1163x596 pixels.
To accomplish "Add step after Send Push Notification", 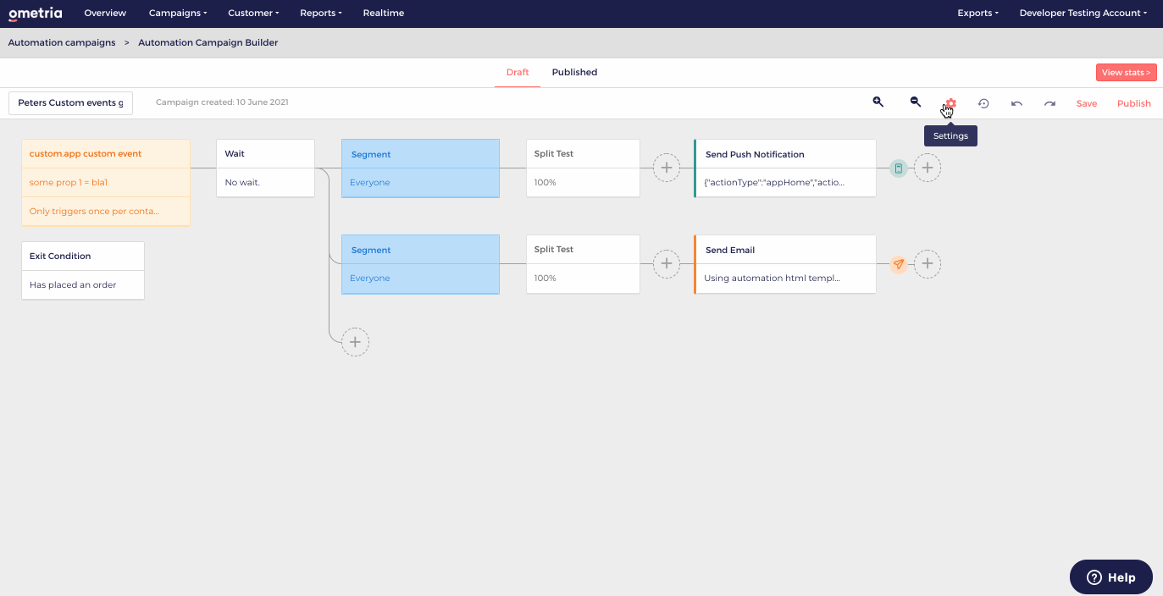I will click(x=928, y=168).
